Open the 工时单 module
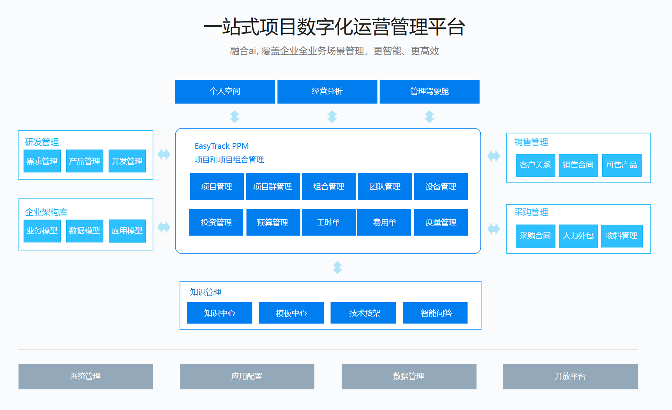This screenshot has width=672, height=410. [329, 222]
